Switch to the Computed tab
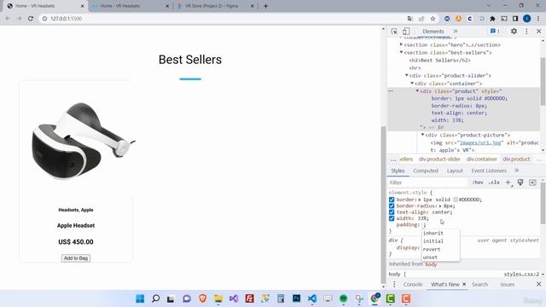Screen dimensions: 546x307 click(x=426, y=171)
